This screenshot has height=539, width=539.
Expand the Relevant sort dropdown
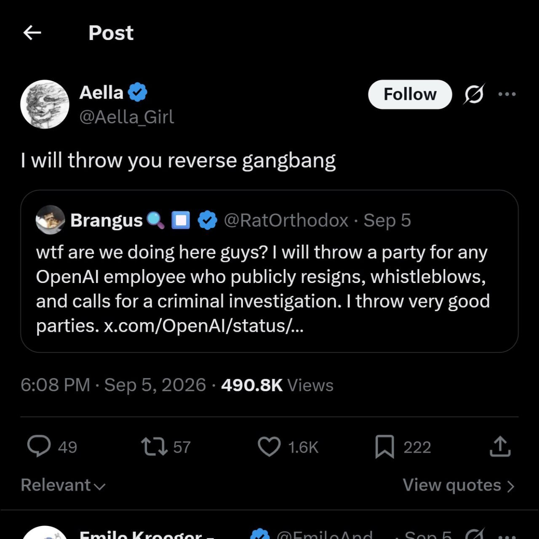tap(63, 485)
